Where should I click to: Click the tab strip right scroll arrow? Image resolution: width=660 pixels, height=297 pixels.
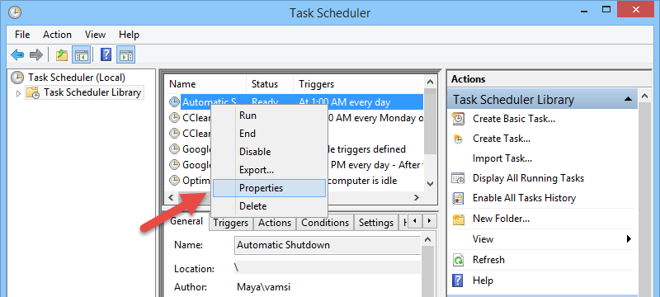pyautogui.click(x=429, y=220)
